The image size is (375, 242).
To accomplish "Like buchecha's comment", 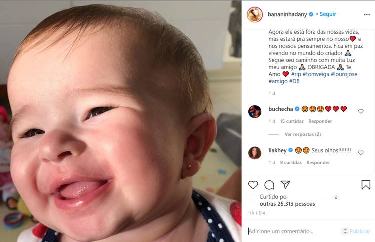I will click(x=361, y=112).
